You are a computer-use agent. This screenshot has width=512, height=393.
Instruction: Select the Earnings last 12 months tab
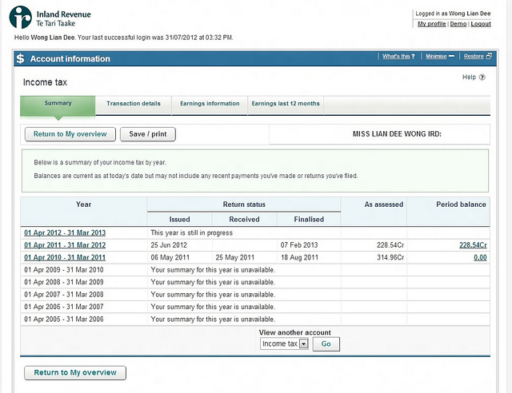click(286, 104)
